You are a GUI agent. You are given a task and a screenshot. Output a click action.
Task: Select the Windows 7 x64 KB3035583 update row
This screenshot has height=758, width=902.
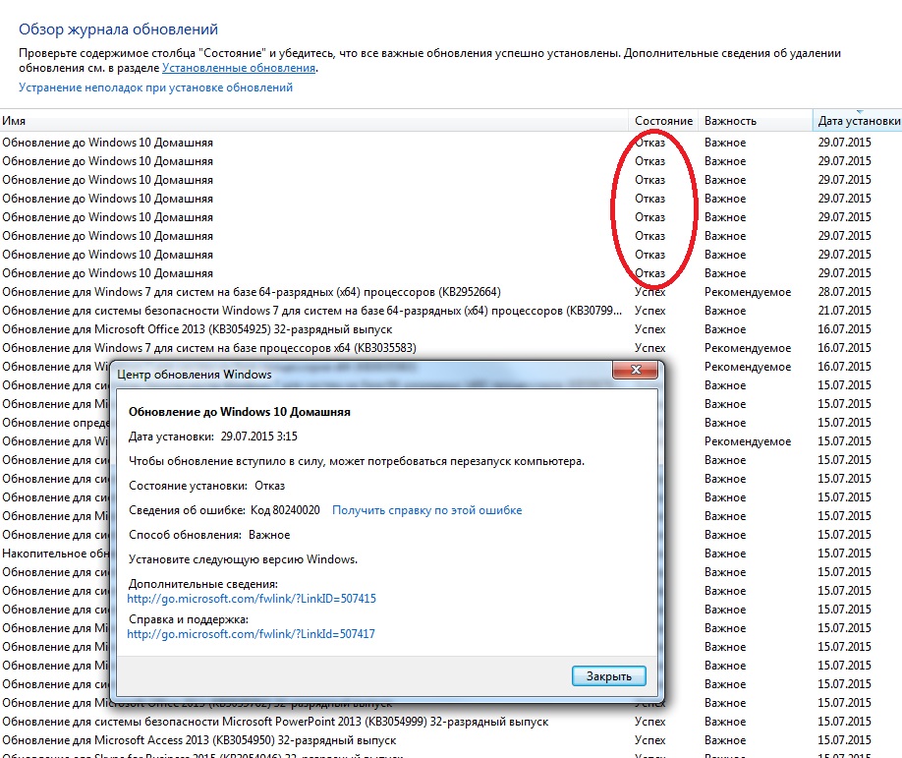click(451, 348)
